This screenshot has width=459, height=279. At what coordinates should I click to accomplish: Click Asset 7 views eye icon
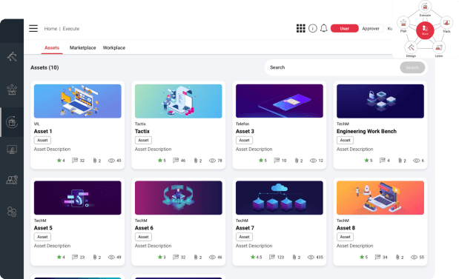[311, 257]
